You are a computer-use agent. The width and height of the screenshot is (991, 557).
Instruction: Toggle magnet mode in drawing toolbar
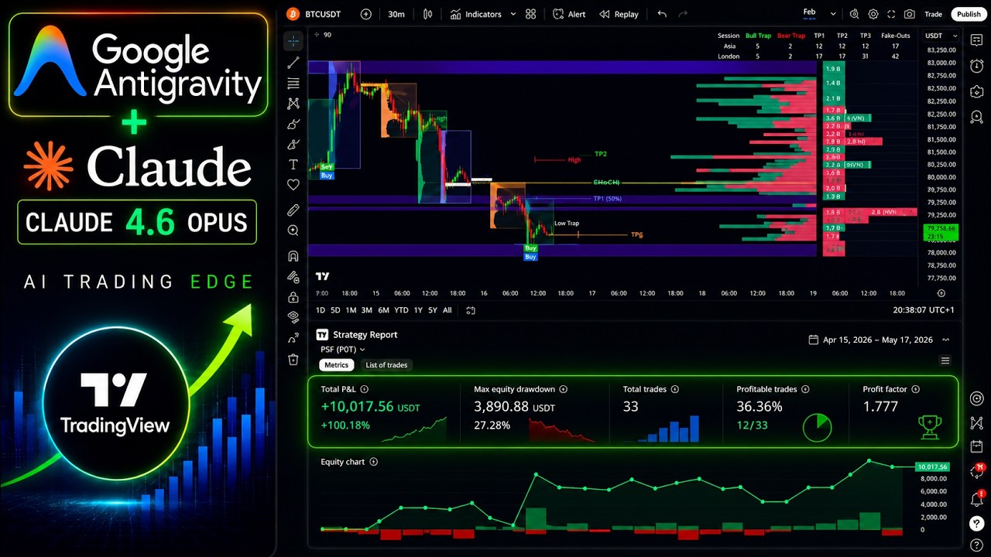pos(293,256)
